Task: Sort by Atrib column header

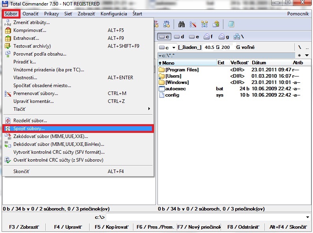Action: (301, 63)
